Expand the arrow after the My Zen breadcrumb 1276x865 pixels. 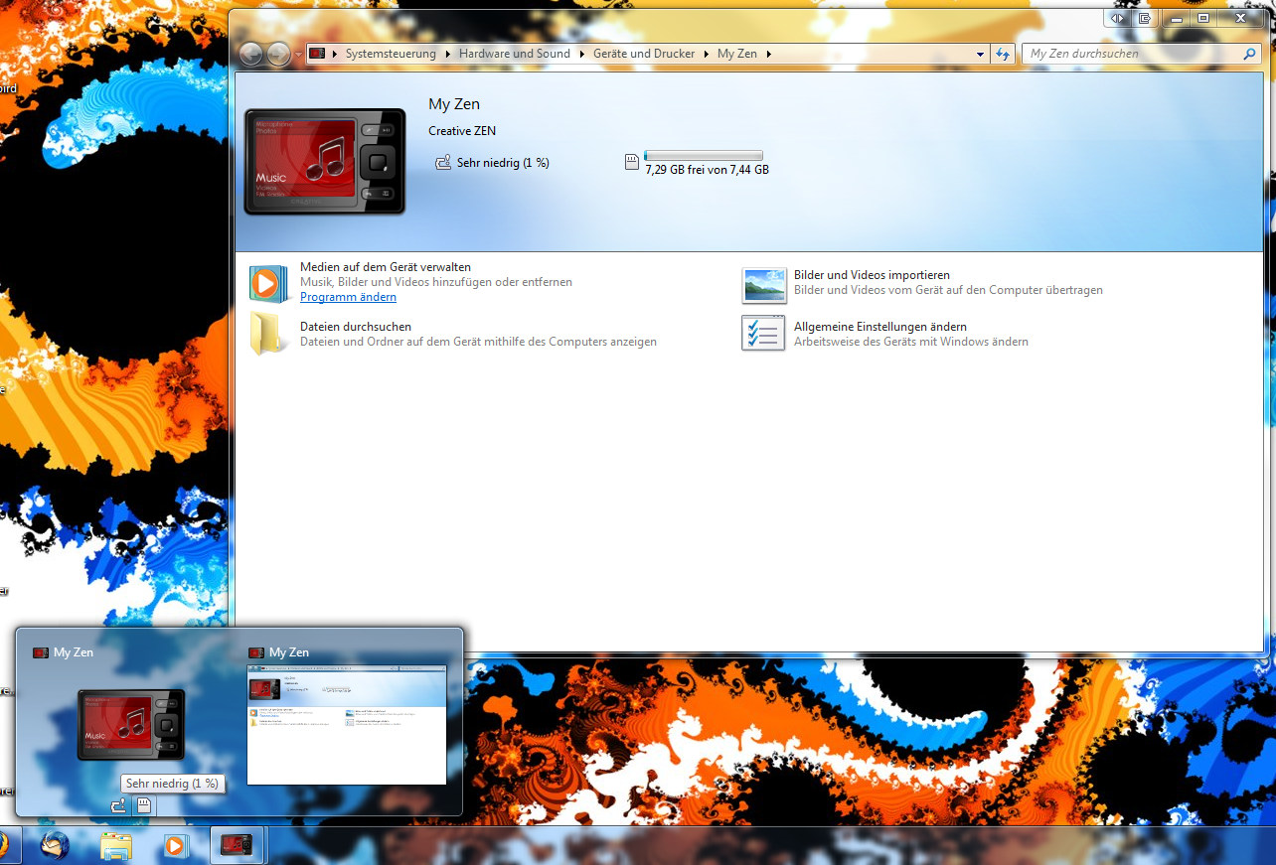coord(768,54)
